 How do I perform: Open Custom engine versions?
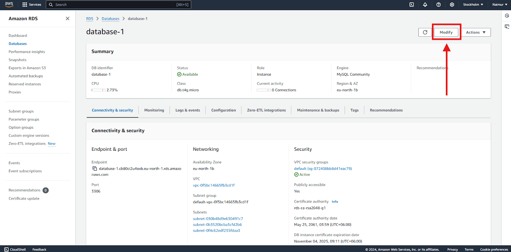click(29, 135)
